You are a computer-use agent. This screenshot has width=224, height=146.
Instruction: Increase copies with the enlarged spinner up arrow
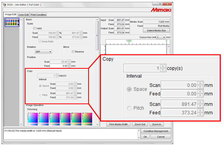point(163,66)
